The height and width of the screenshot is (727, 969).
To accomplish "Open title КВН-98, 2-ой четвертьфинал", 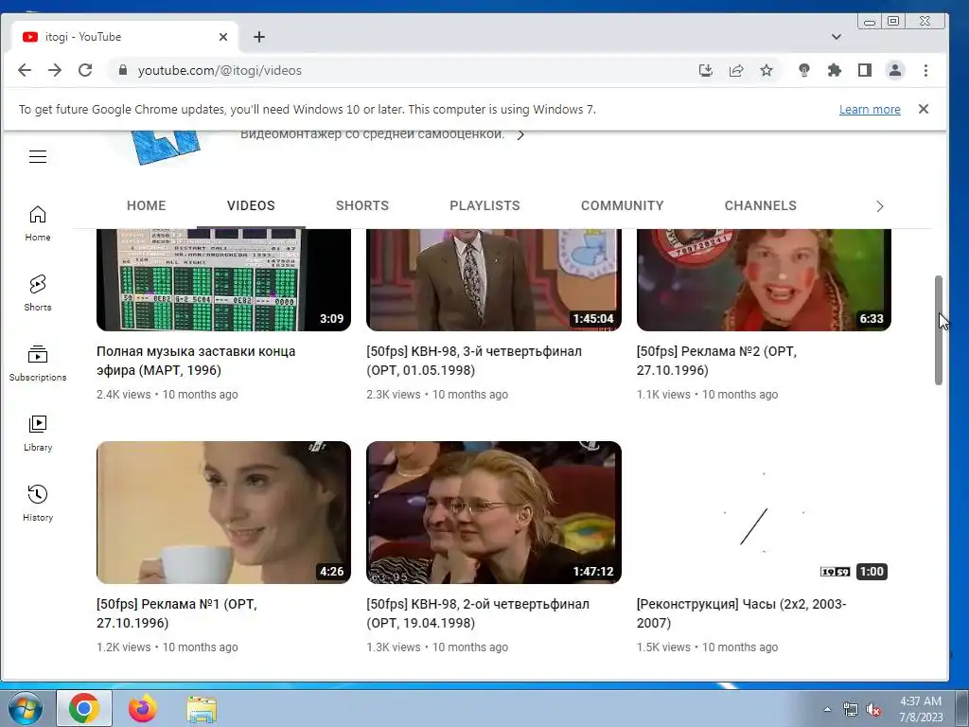I will (x=478, y=613).
